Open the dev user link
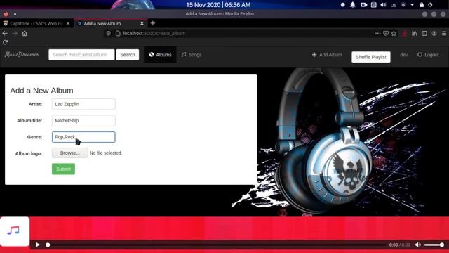 point(404,55)
